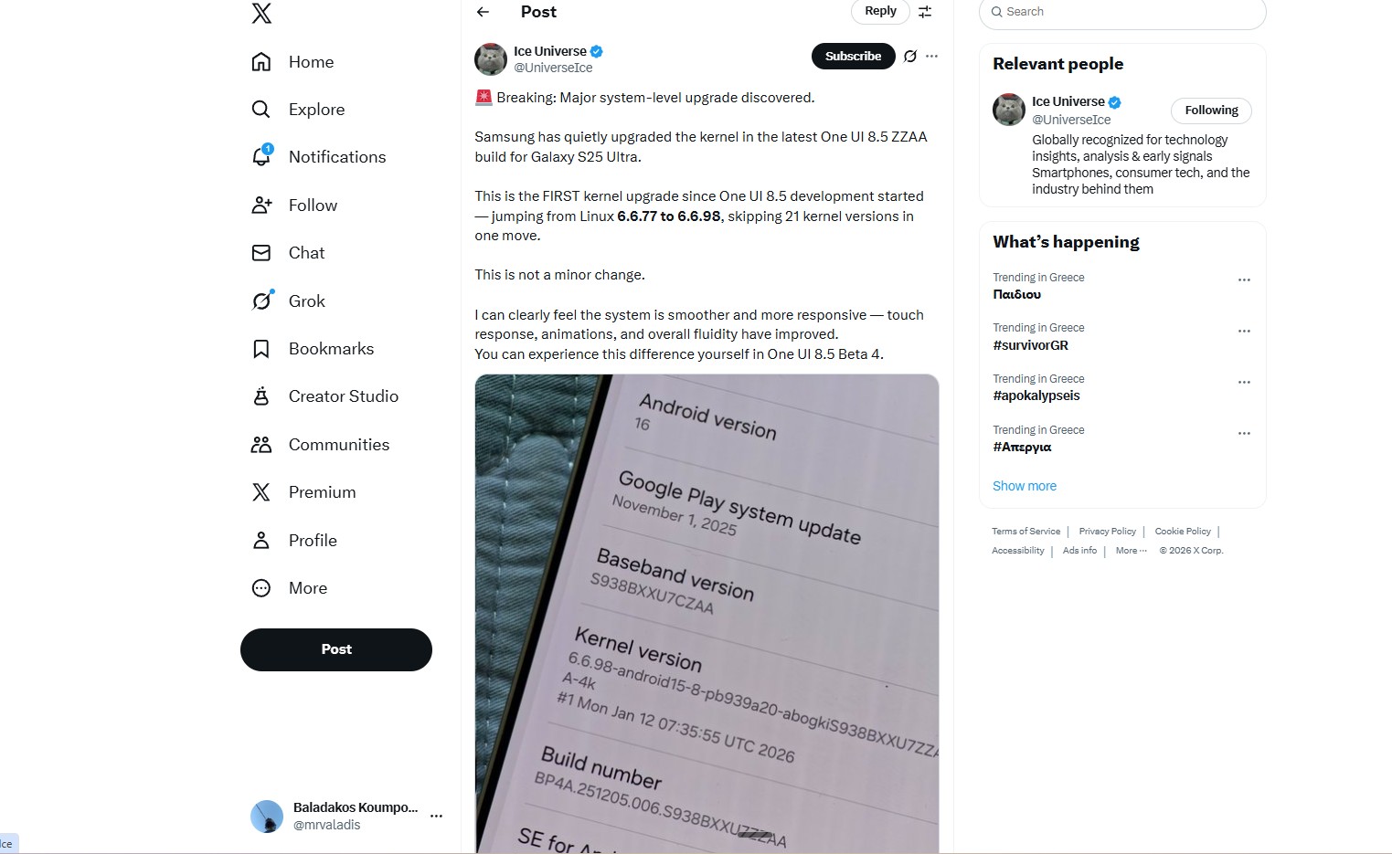1392x854 pixels.
Task: Open the Creator Studio icon
Action: click(x=261, y=396)
